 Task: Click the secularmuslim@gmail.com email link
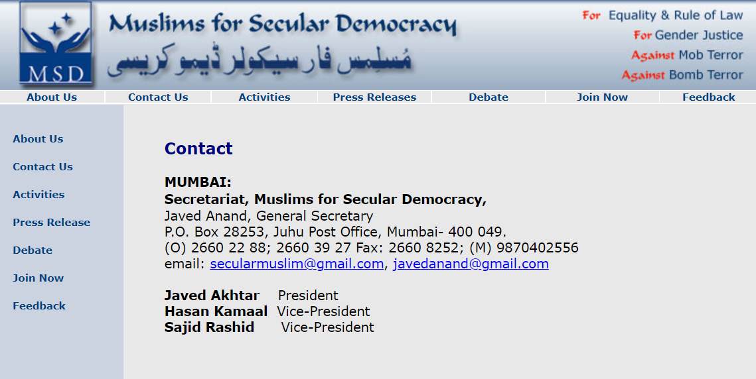click(x=297, y=264)
